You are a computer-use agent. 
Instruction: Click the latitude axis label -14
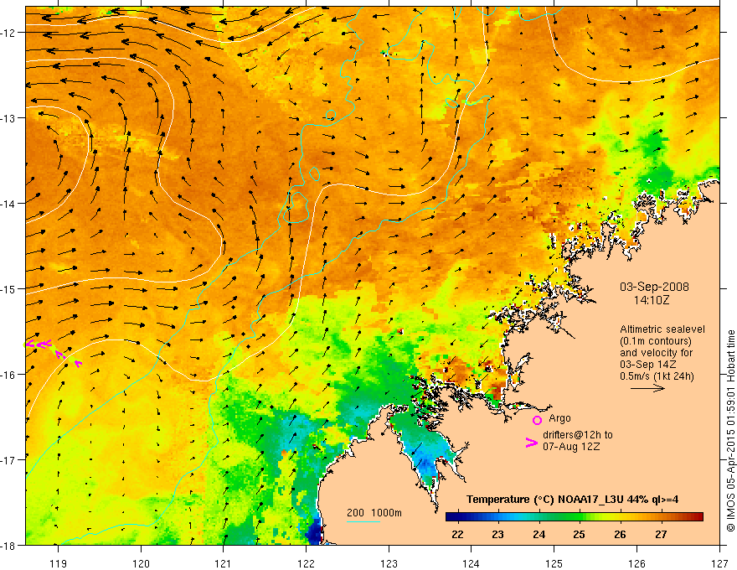tap(8, 204)
